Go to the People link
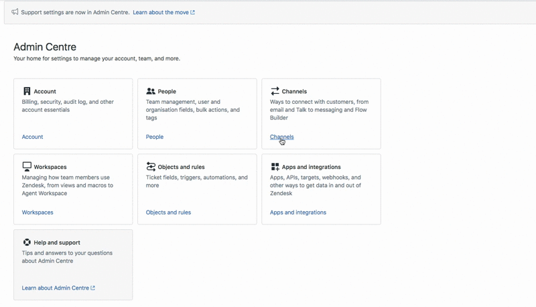Image resolution: width=536 pixels, height=307 pixels. [155, 137]
